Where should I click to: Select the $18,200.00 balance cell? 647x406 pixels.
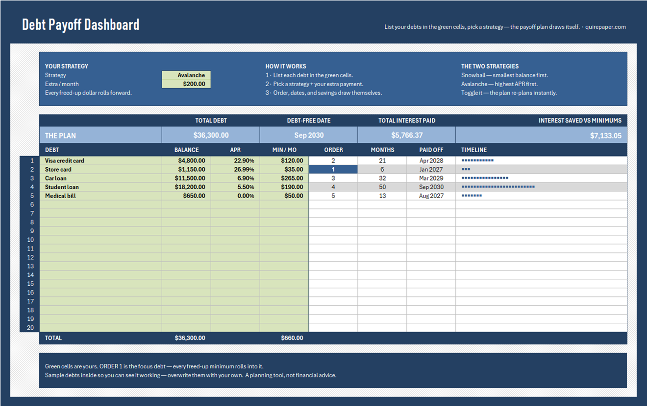[186, 187]
